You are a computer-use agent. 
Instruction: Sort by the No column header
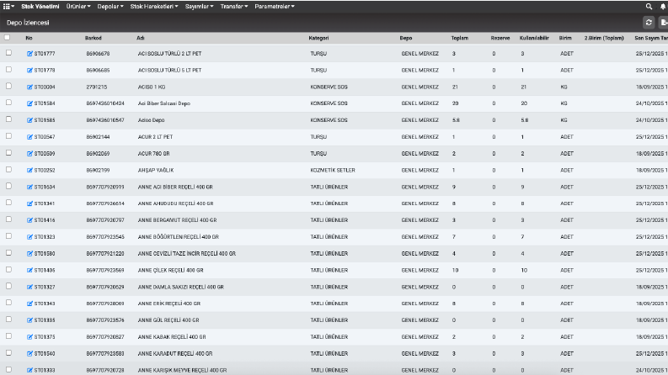tap(29, 38)
